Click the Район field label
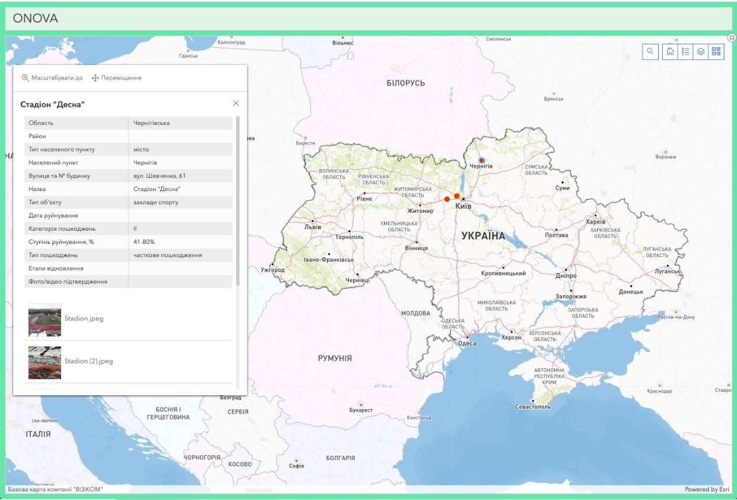This screenshot has width=737, height=500. (37, 136)
